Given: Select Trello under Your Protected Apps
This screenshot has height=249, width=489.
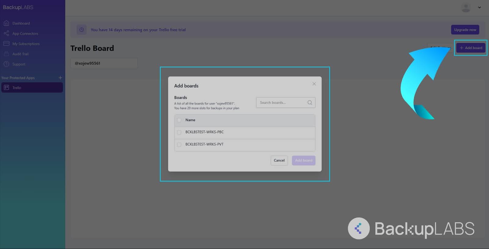Looking at the screenshot, I should point(32,88).
